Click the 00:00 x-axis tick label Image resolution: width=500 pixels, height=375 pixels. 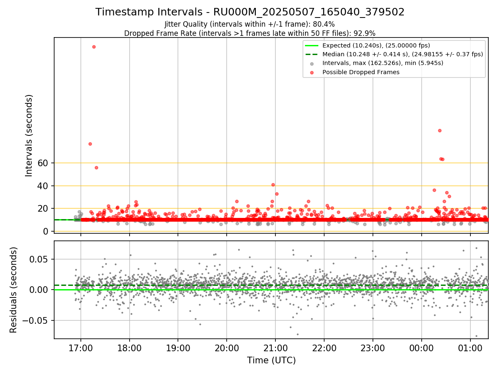(x=422, y=348)
